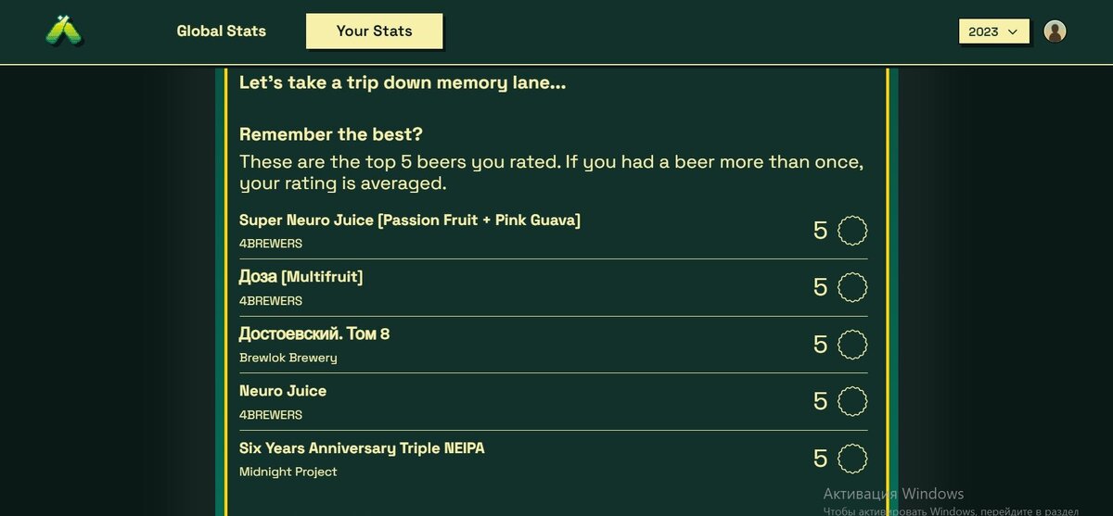
Task: Click the Активация Windows watermark text
Action: point(893,494)
